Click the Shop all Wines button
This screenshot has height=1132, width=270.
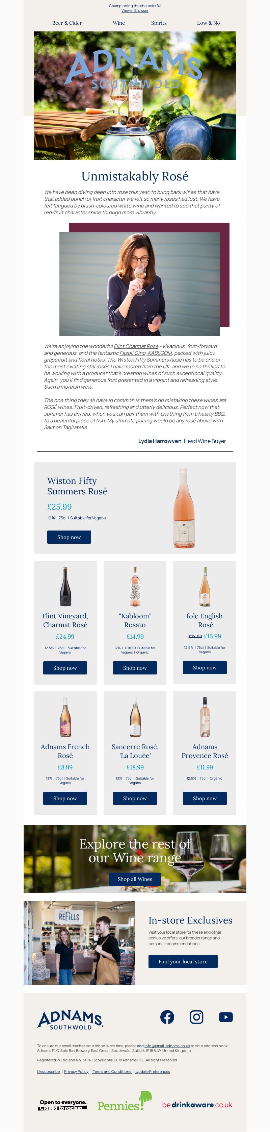click(135, 879)
